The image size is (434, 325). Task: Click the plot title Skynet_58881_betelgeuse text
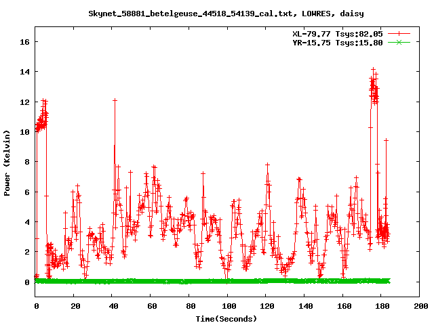pos(226,14)
